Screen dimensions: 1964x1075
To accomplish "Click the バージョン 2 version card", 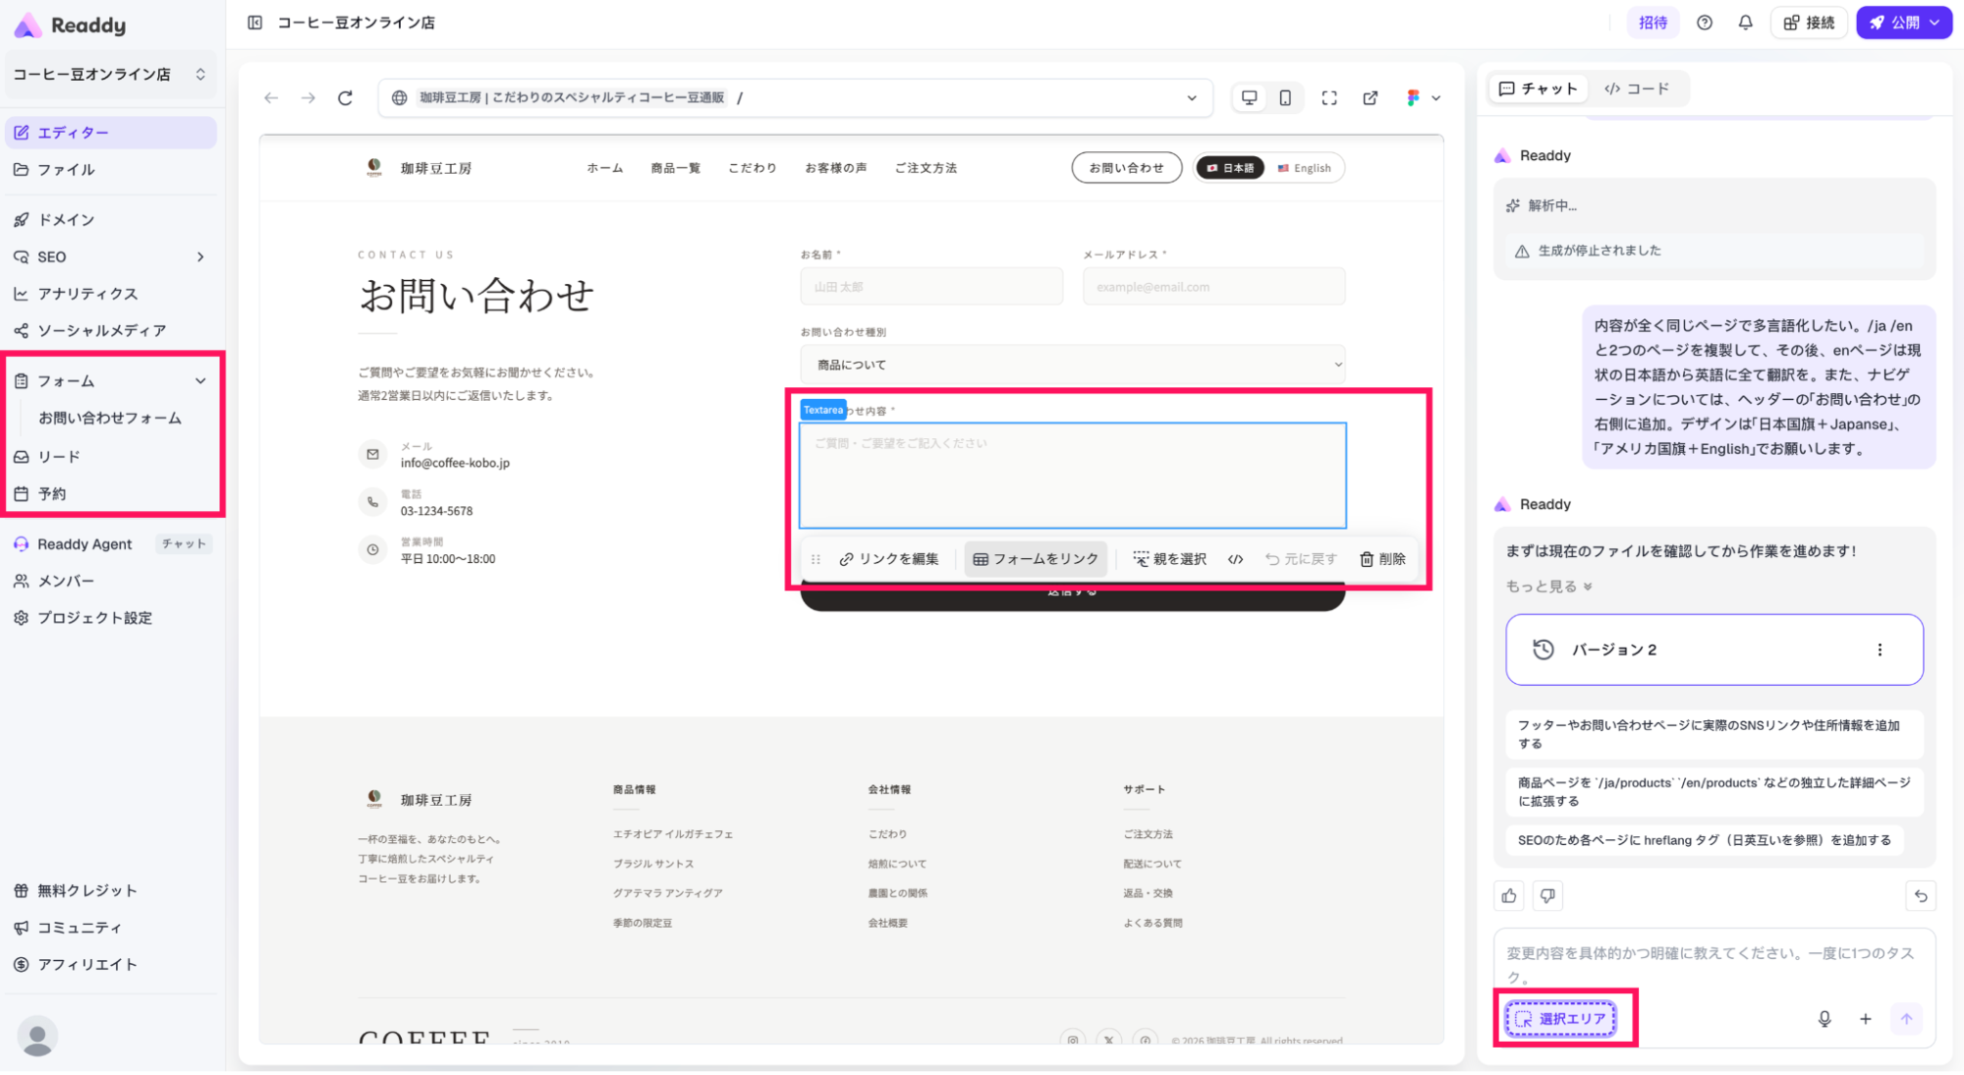I will (1714, 650).
